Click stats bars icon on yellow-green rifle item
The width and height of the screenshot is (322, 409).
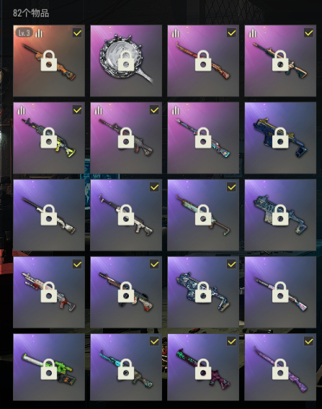(x=21, y=110)
